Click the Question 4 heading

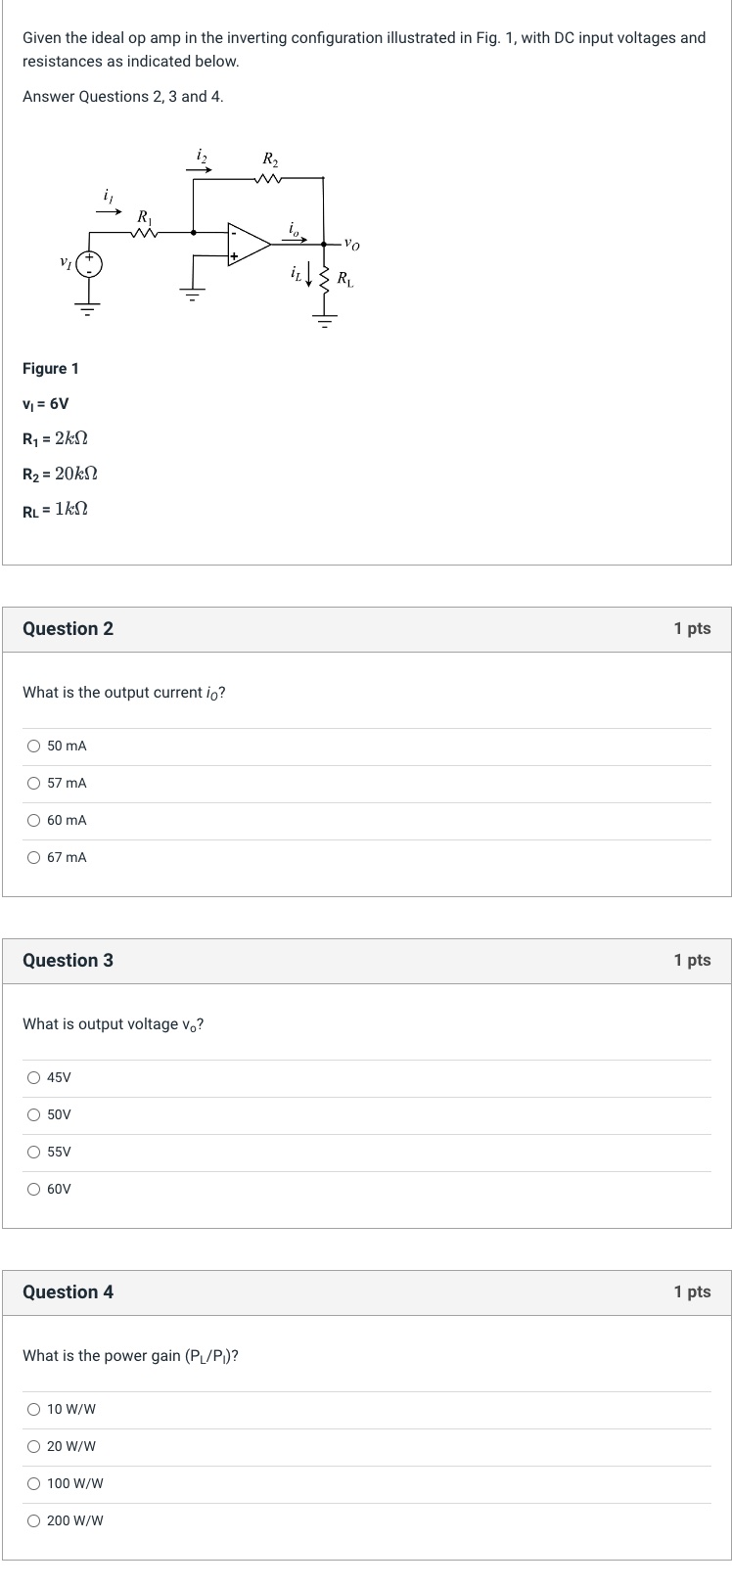(x=69, y=1292)
